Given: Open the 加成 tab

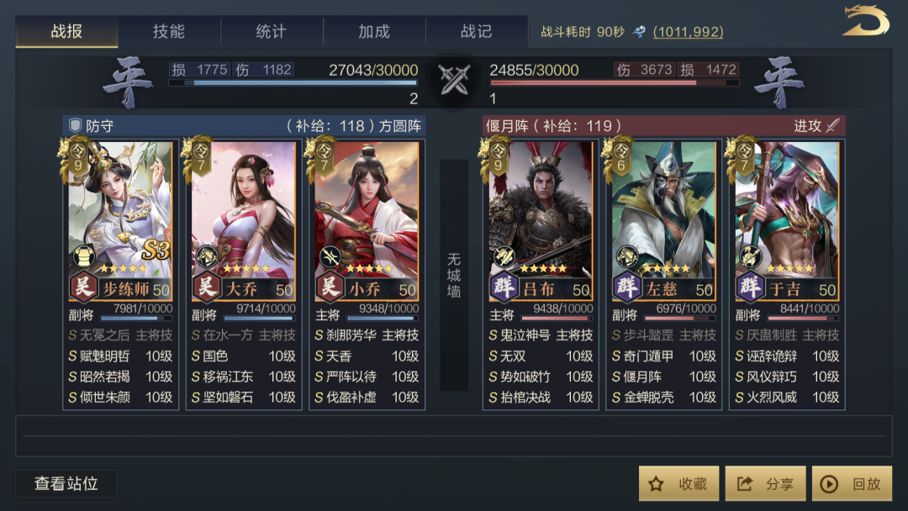Looking at the screenshot, I should click(374, 31).
